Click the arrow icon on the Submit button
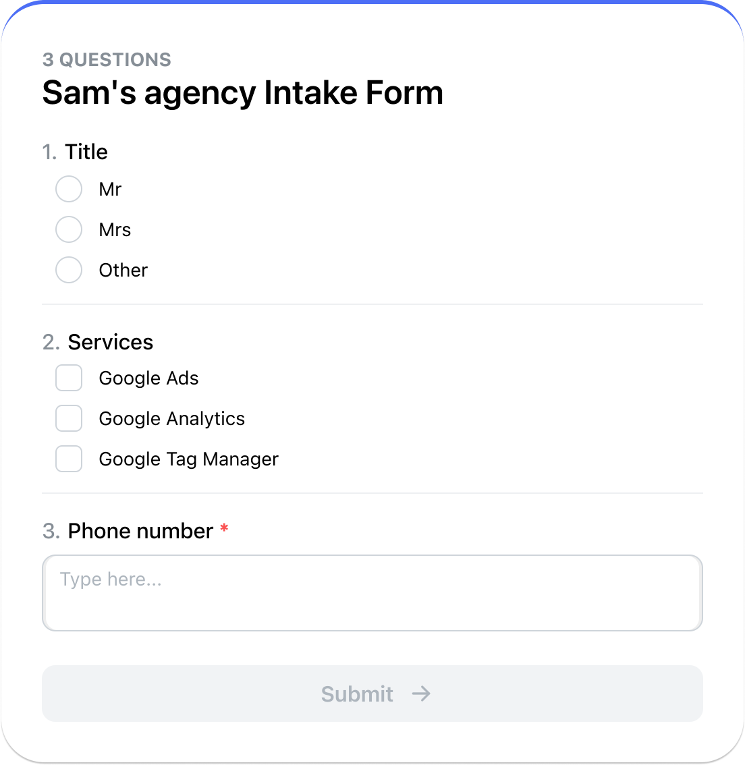The height and width of the screenshot is (765, 745). pos(422,693)
